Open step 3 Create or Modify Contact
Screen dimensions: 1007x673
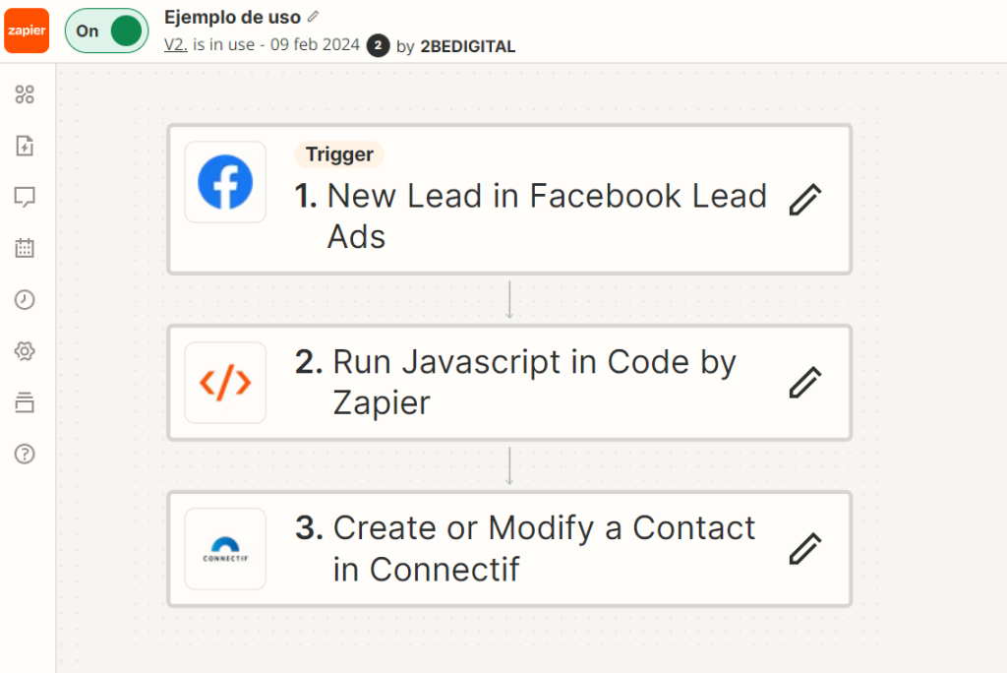543,548
